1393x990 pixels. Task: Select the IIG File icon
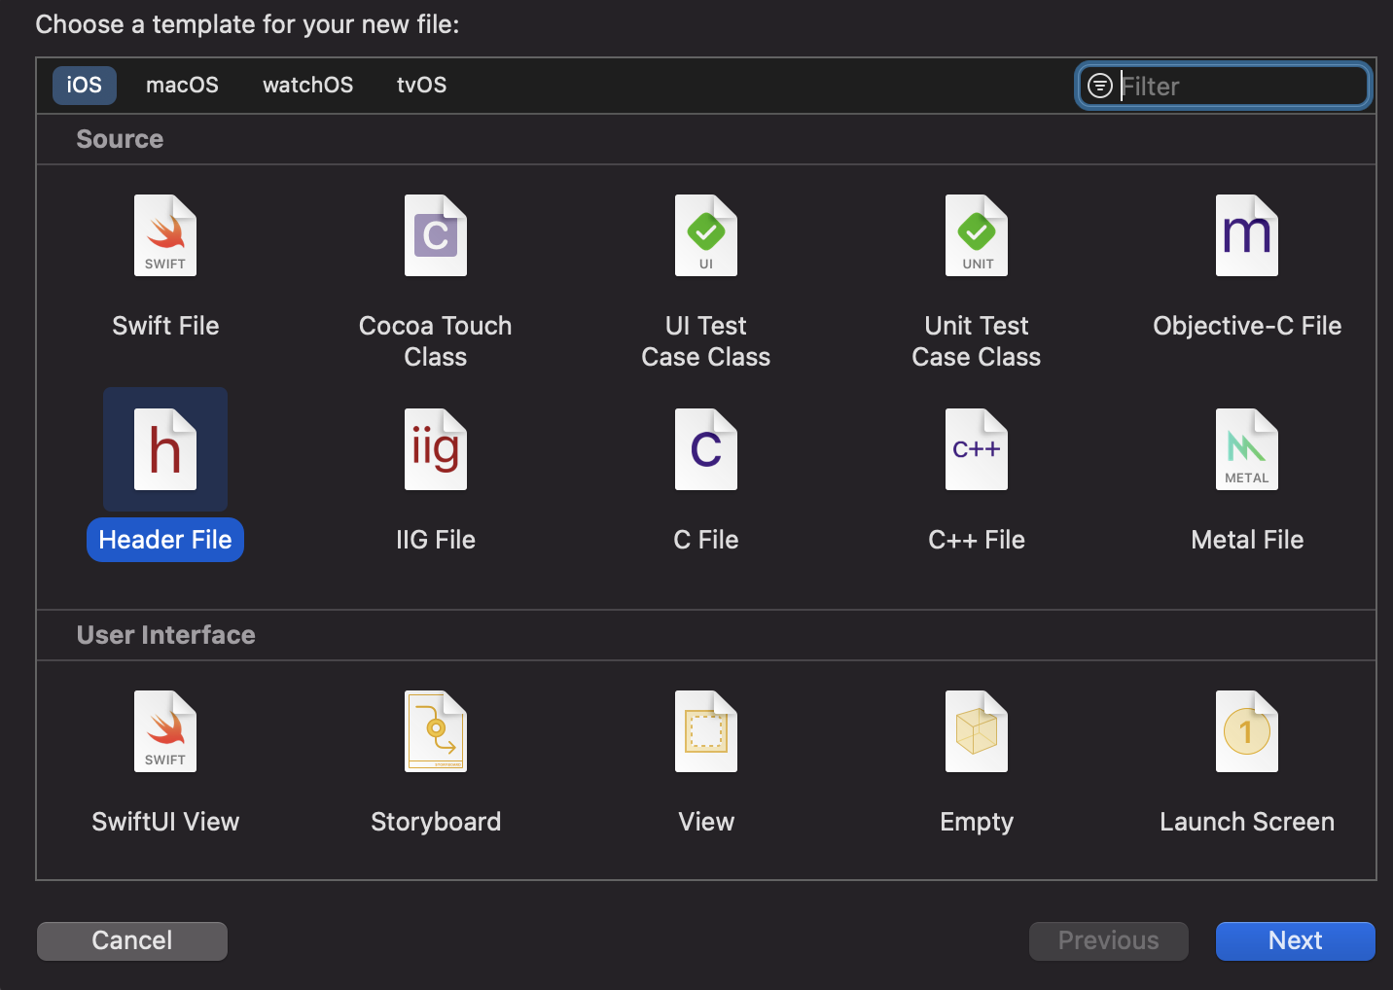coord(436,449)
